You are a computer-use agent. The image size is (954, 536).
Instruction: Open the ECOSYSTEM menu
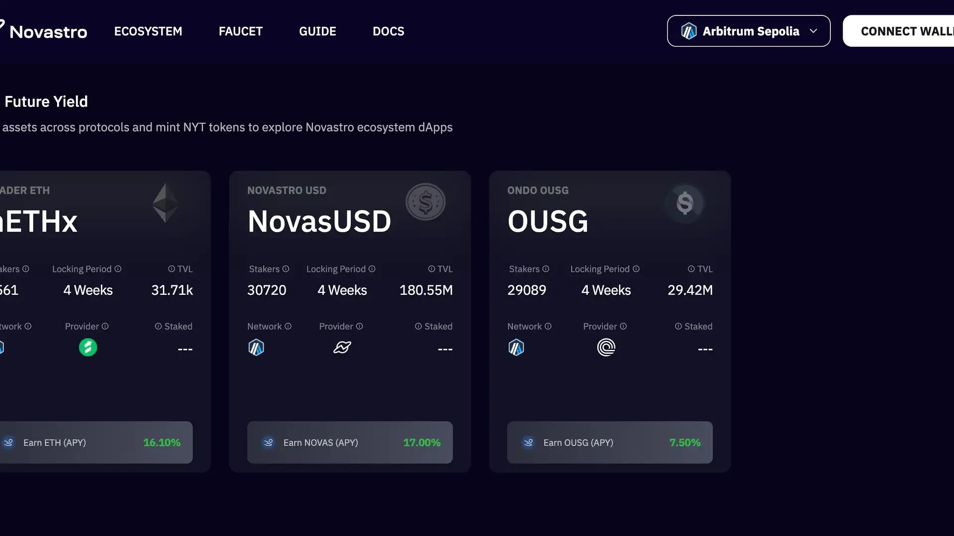click(148, 31)
